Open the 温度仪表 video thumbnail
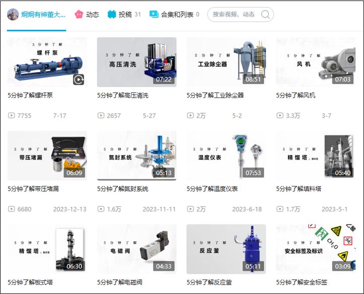This screenshot has width=364, height=294. point(226,155)
